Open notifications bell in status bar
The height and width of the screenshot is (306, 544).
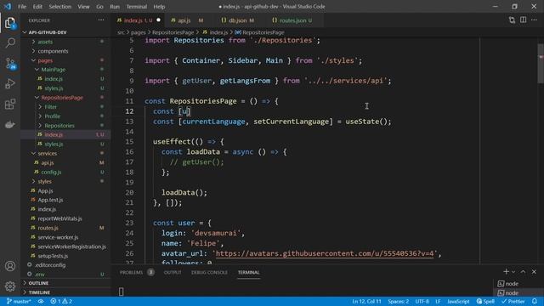535,301
